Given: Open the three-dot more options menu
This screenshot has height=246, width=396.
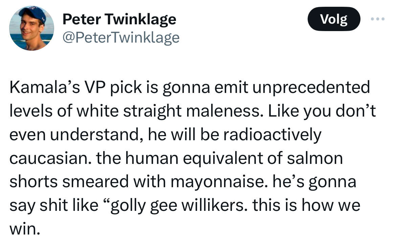Looking at the screenshot, I should pos(378,19).
